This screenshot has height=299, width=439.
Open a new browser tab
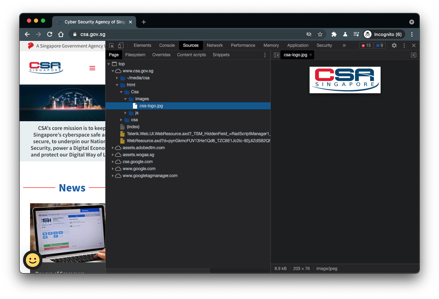[144, 22]
